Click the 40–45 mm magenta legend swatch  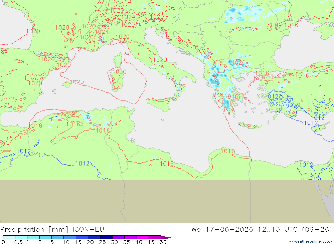click(143, 237)
